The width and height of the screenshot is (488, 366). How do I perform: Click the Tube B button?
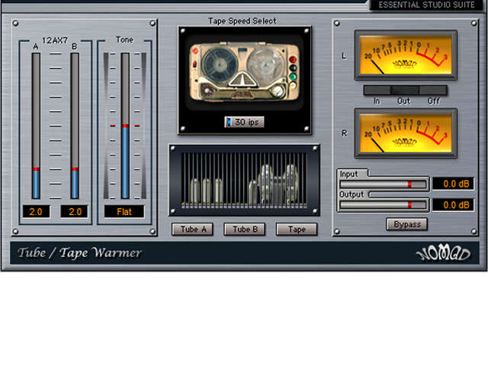[x=245, y=230]
